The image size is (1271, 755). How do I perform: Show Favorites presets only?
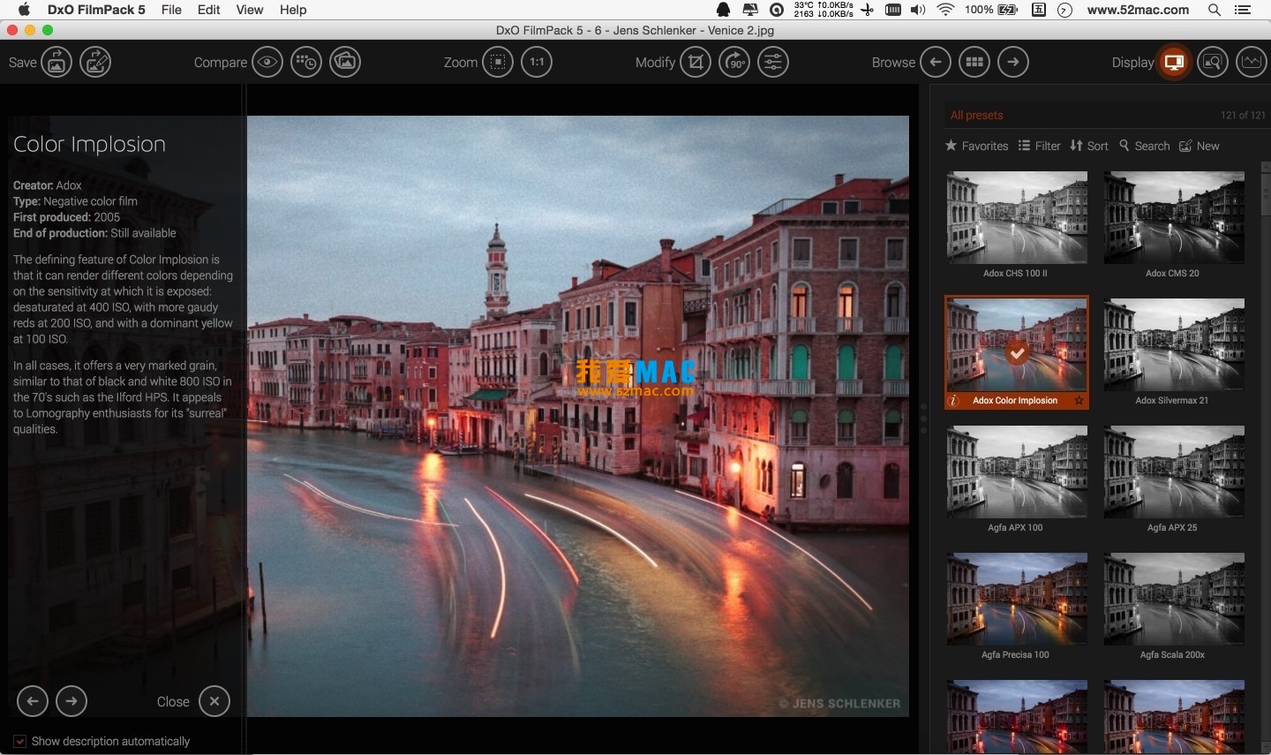tap(977, 146)
